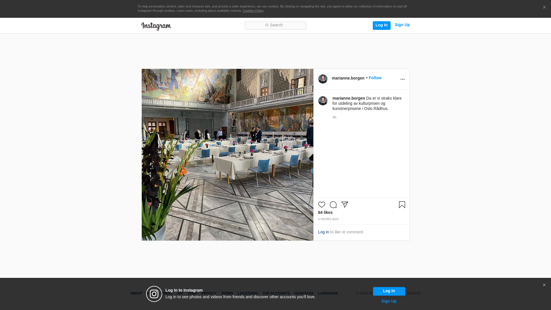Save the post with the bookmark icon
The width and height of the screenshot is (551, 310).
[x=402, y=205]
